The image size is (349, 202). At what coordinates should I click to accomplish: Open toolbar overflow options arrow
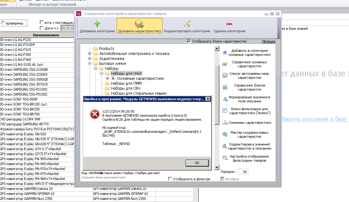[x=279, y=37]
